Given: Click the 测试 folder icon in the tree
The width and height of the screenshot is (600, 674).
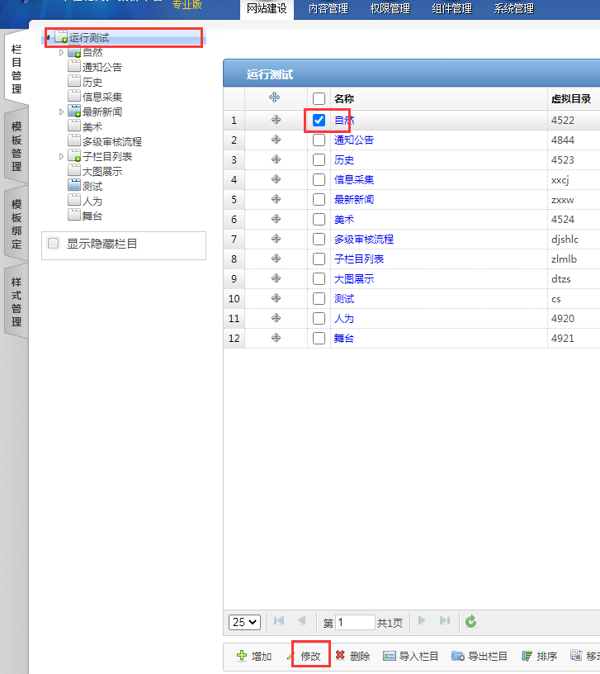Looking at the screenshot, I should (75, 187).
